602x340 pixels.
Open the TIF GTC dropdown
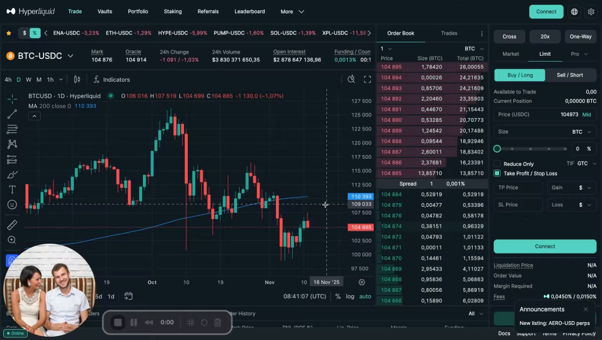coord(587,163)
